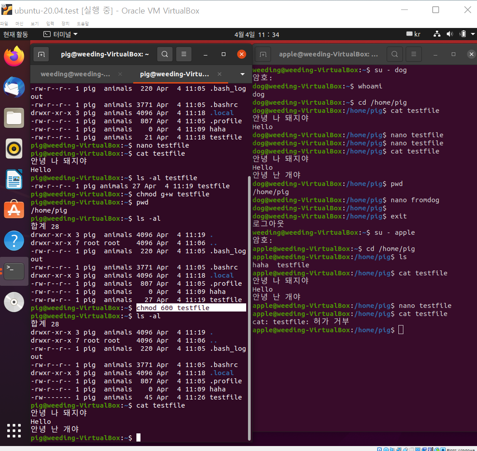This screenshot has height=451, width=477.
Task: Open the 도움말 VirtualBox menu
Action: [83, 23]
